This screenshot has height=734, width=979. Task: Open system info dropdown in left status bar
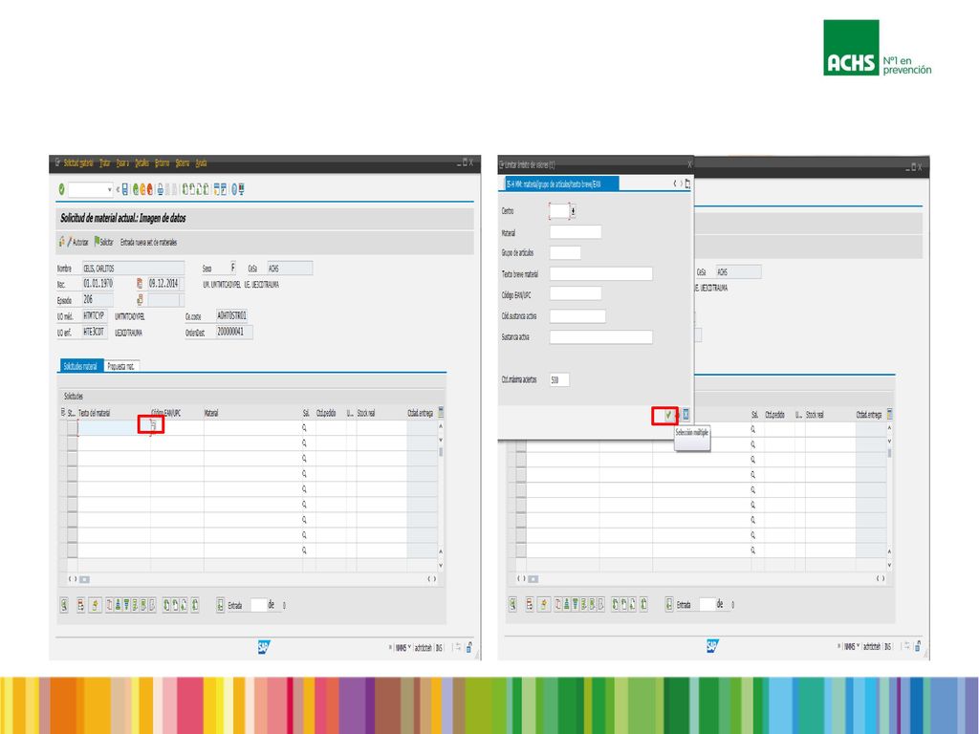tap(410, 648)
